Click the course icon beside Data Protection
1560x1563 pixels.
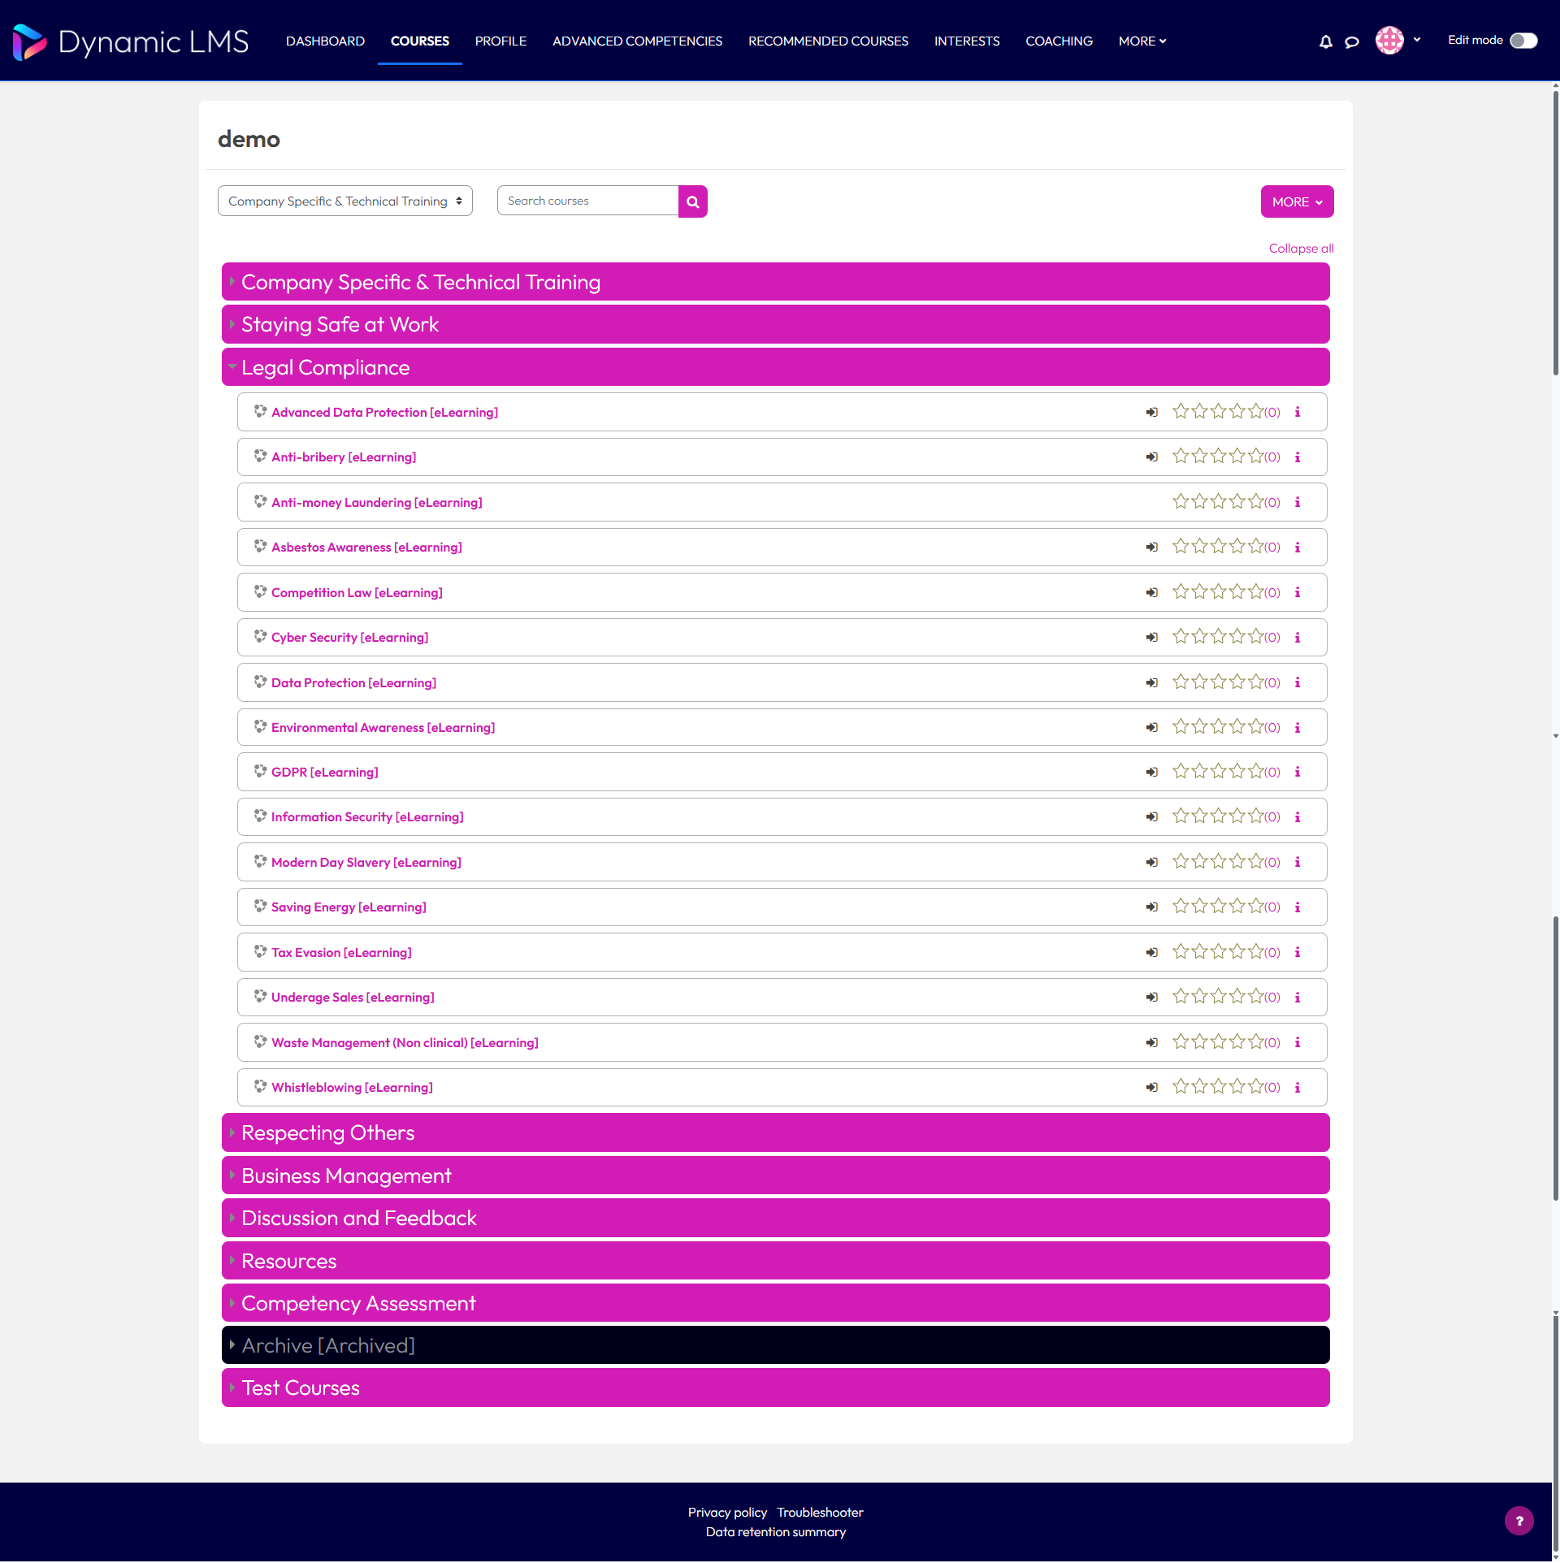point(260,682)
